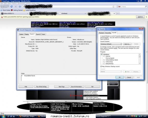Click Options on the pop-up blocked bar

140,17
